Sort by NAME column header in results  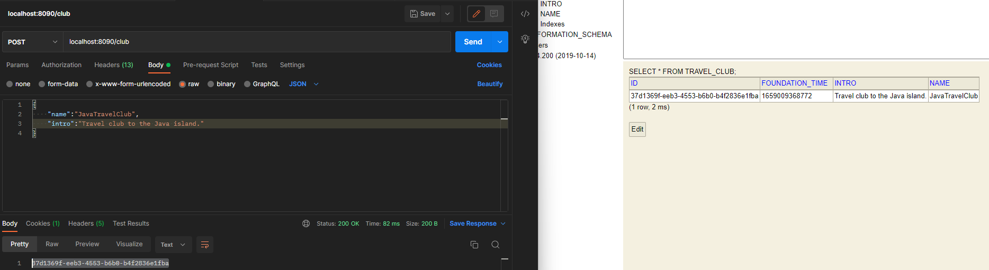(x=954, y=83)
